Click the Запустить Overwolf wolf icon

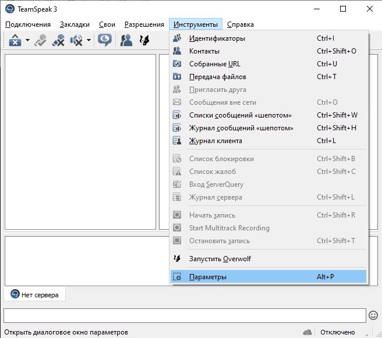pyautogui.click(x=177, y=259)
